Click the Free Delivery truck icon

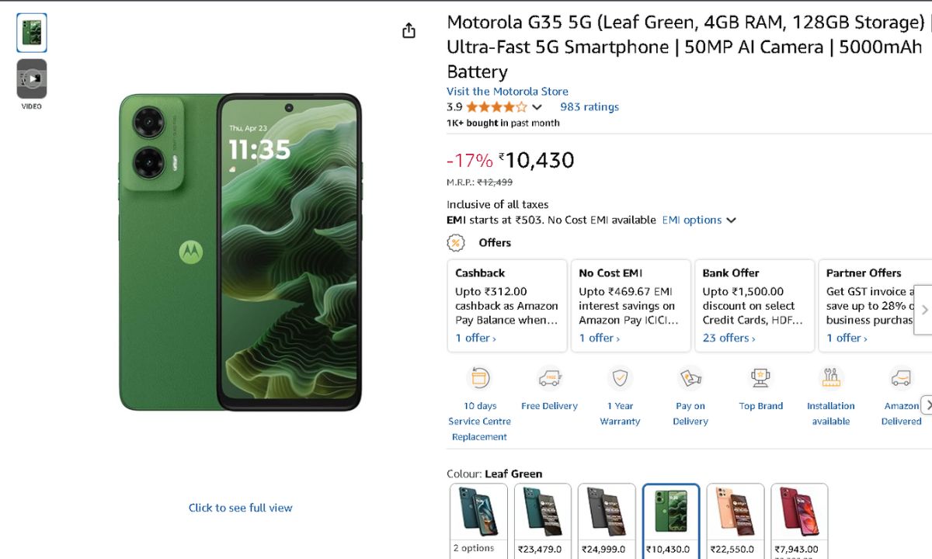(549, 378)
